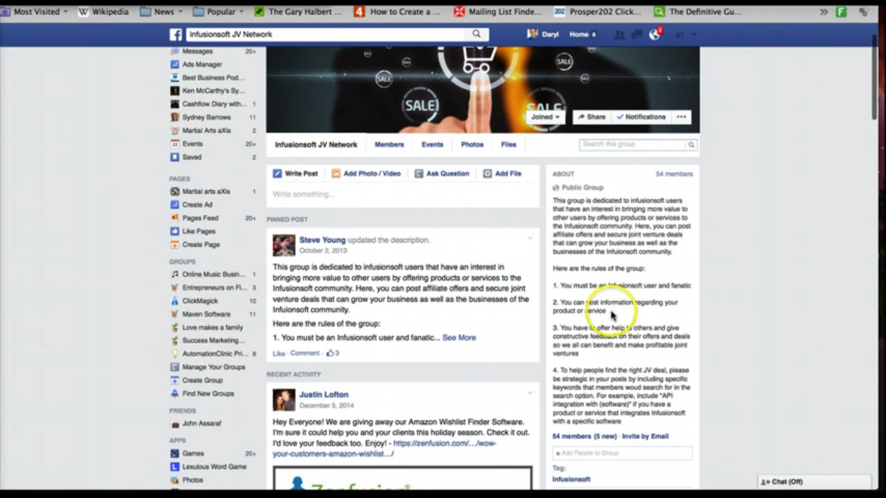Click the green F extension icon in browser toolbar
The image size is (886, 498).
point(841,12)
